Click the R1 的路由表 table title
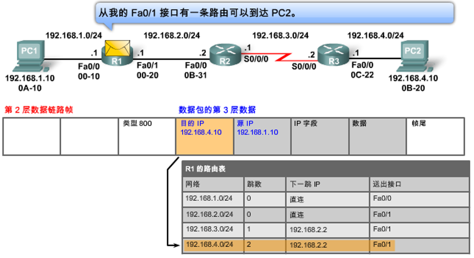Viewport: 474px width, 258px height. (x=205, y=169)
